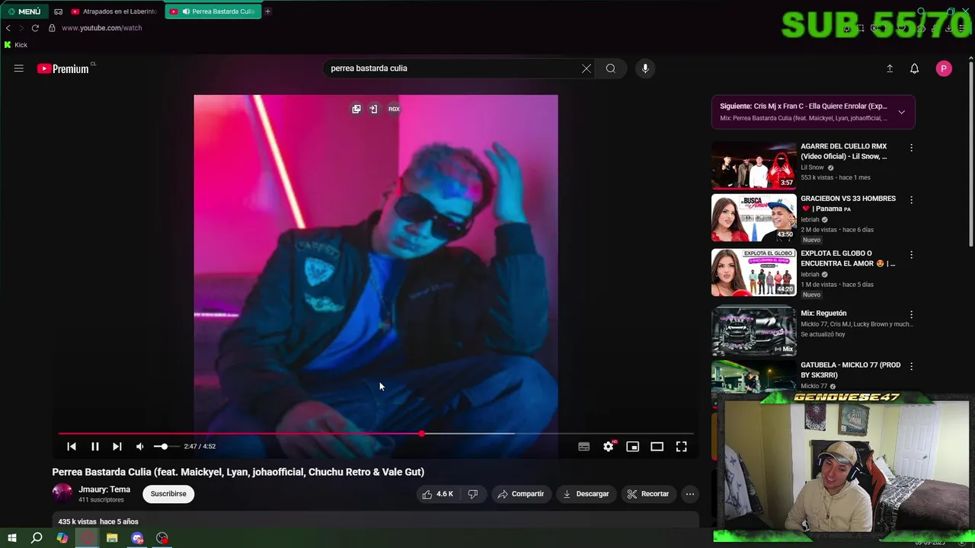Play EXPLOTA EL GLOBO thumbnail
Image resolution: width=975 pixels, height=548 pixels.
tap(753, 272)
